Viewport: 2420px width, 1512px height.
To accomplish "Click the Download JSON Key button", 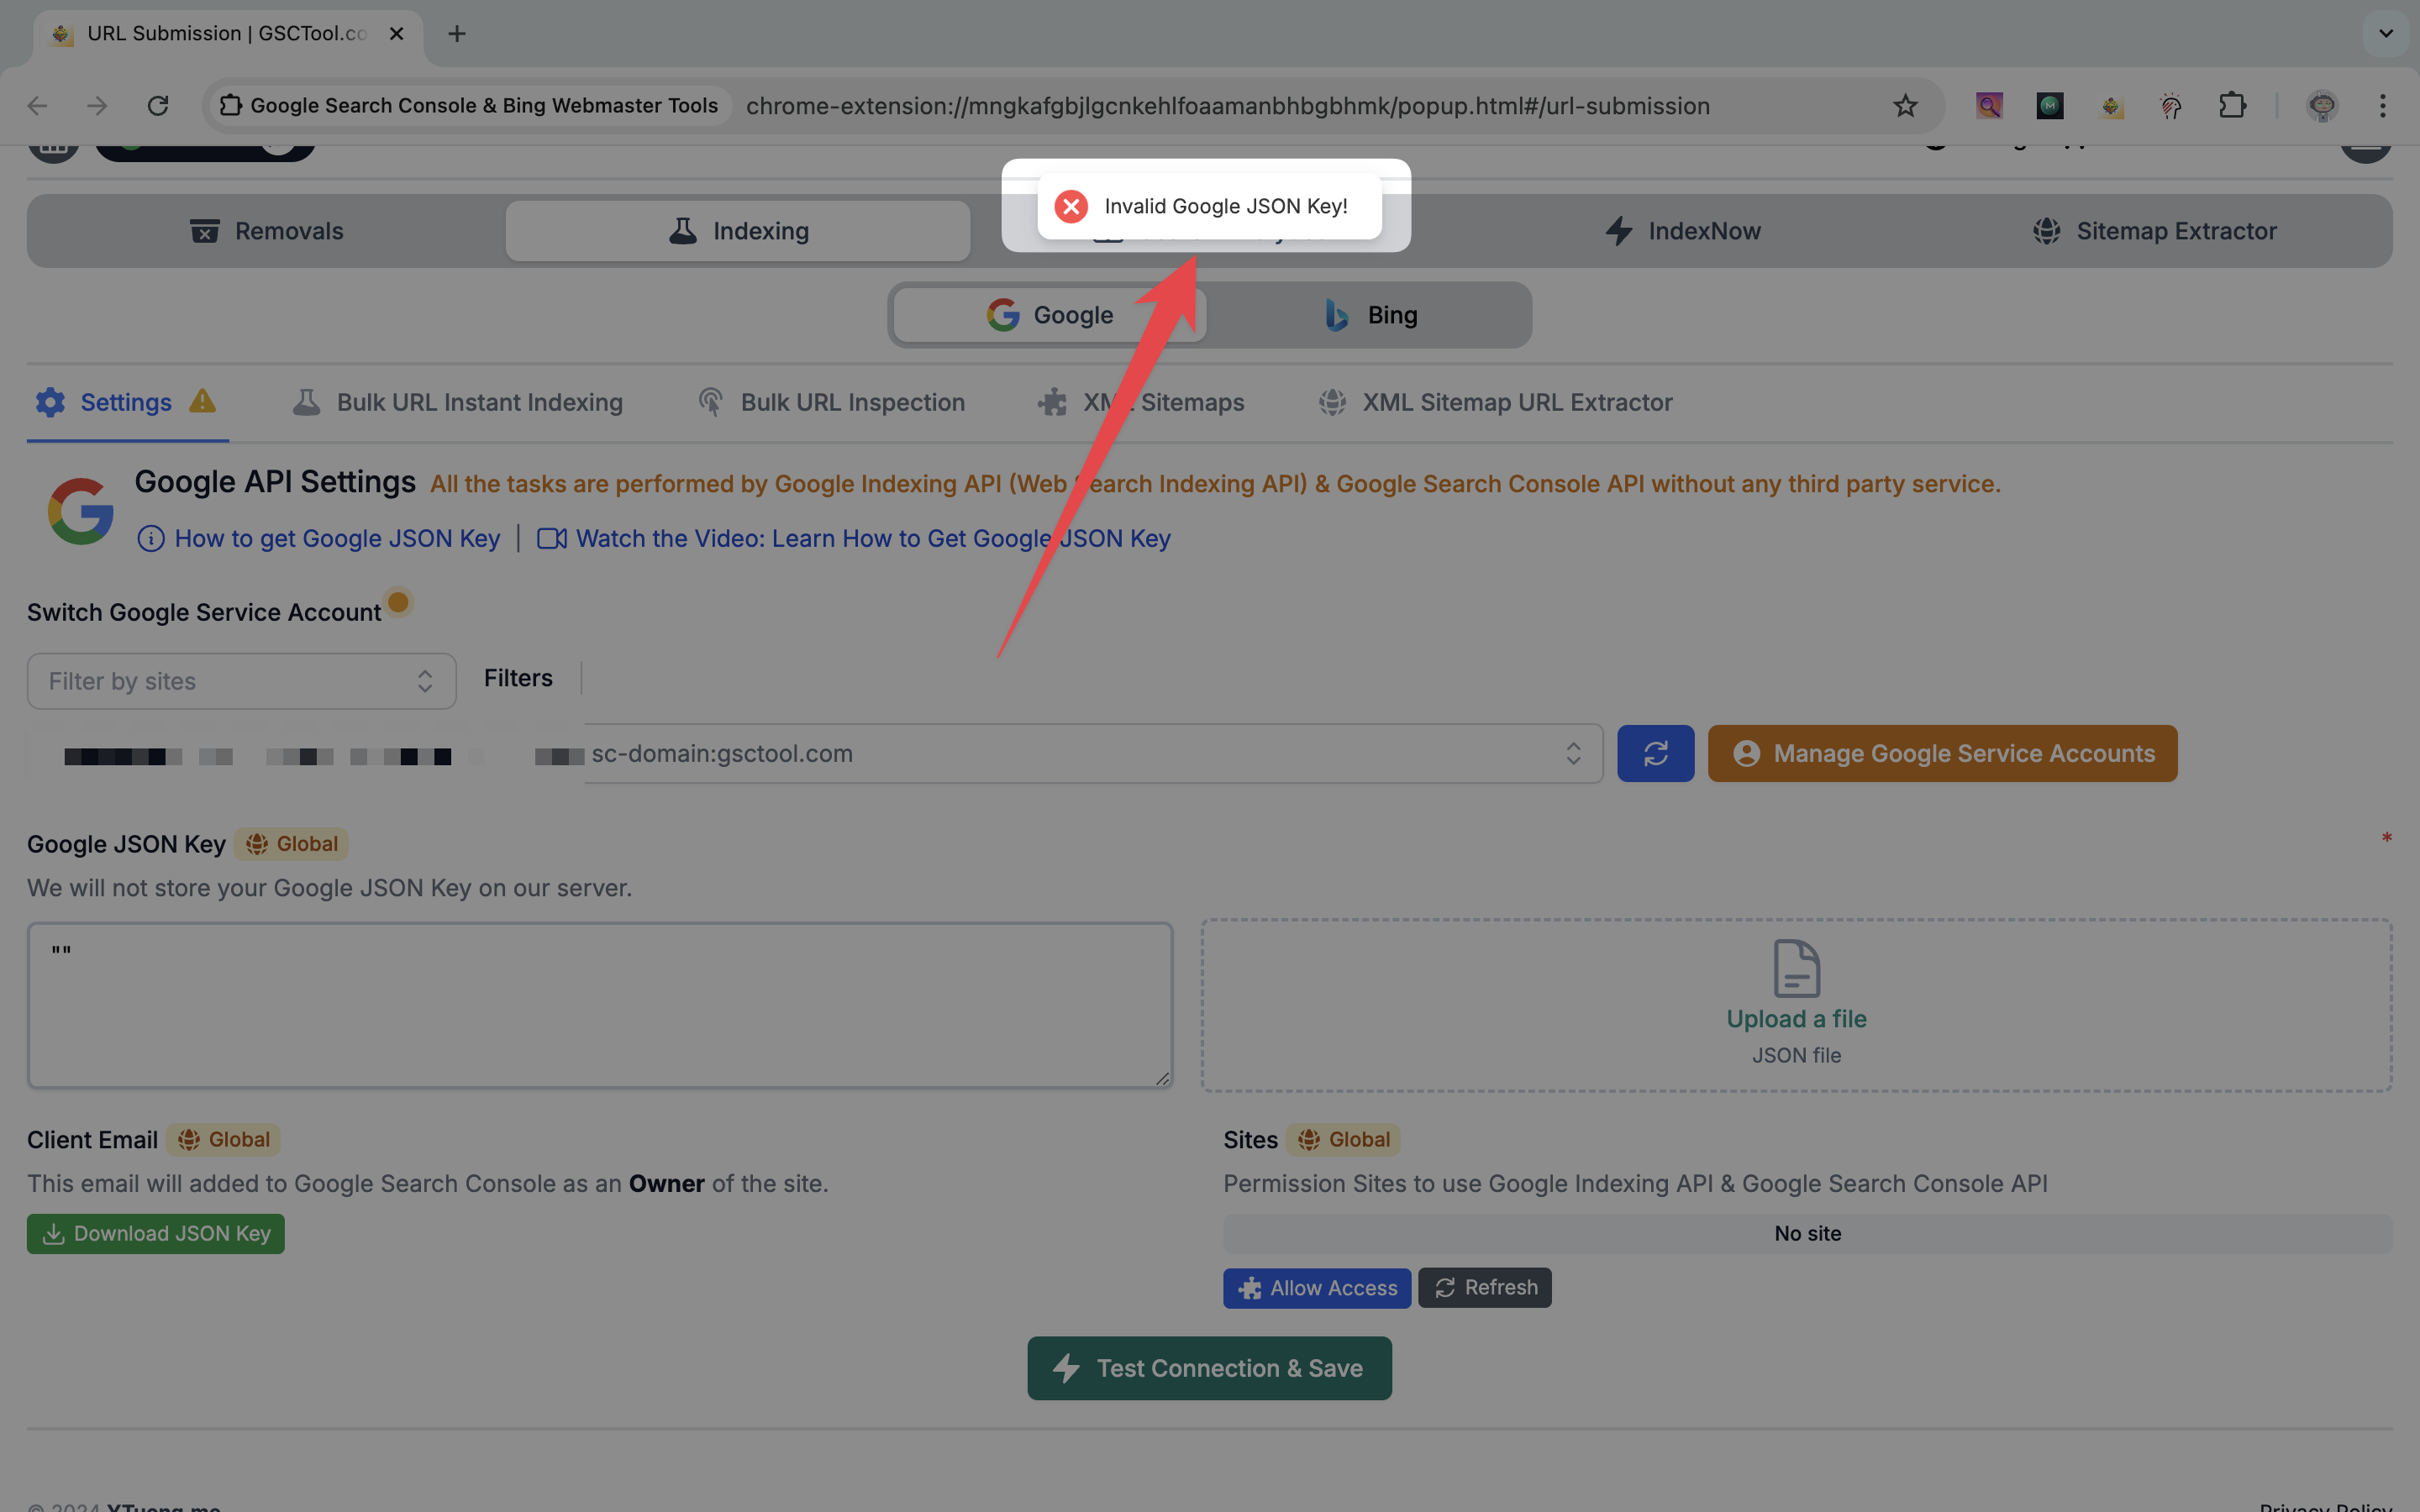I will (155, 1233).
